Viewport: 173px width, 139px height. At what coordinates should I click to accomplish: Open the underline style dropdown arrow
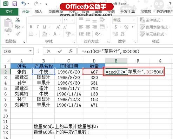[49, 27]
